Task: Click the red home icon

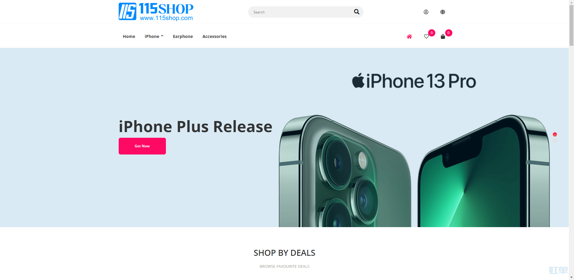Action: tap(409, 36)
